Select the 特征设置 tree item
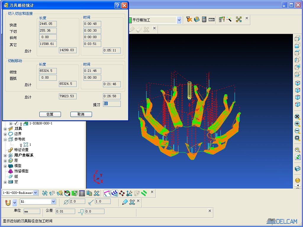The height and width of the screenshot is (227, 303). 21,150
